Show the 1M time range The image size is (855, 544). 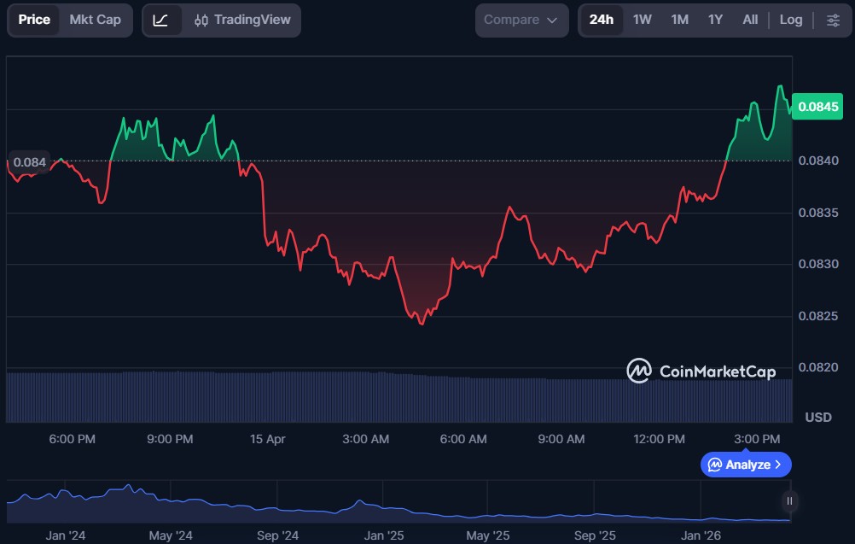tap(679, 20)
